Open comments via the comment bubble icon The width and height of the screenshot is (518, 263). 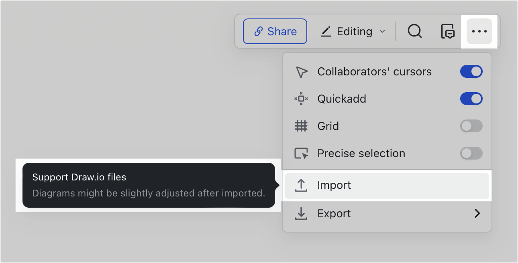tap(447, 31)
